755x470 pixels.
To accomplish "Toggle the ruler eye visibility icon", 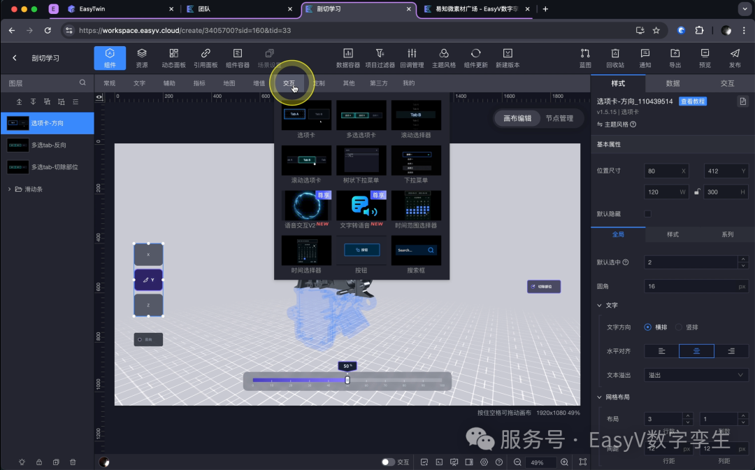I will point(99,97).
